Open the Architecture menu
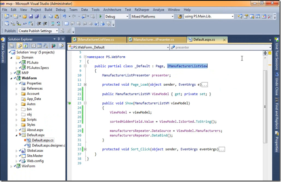Screen dimensions: 281x182 pos(112,10)
